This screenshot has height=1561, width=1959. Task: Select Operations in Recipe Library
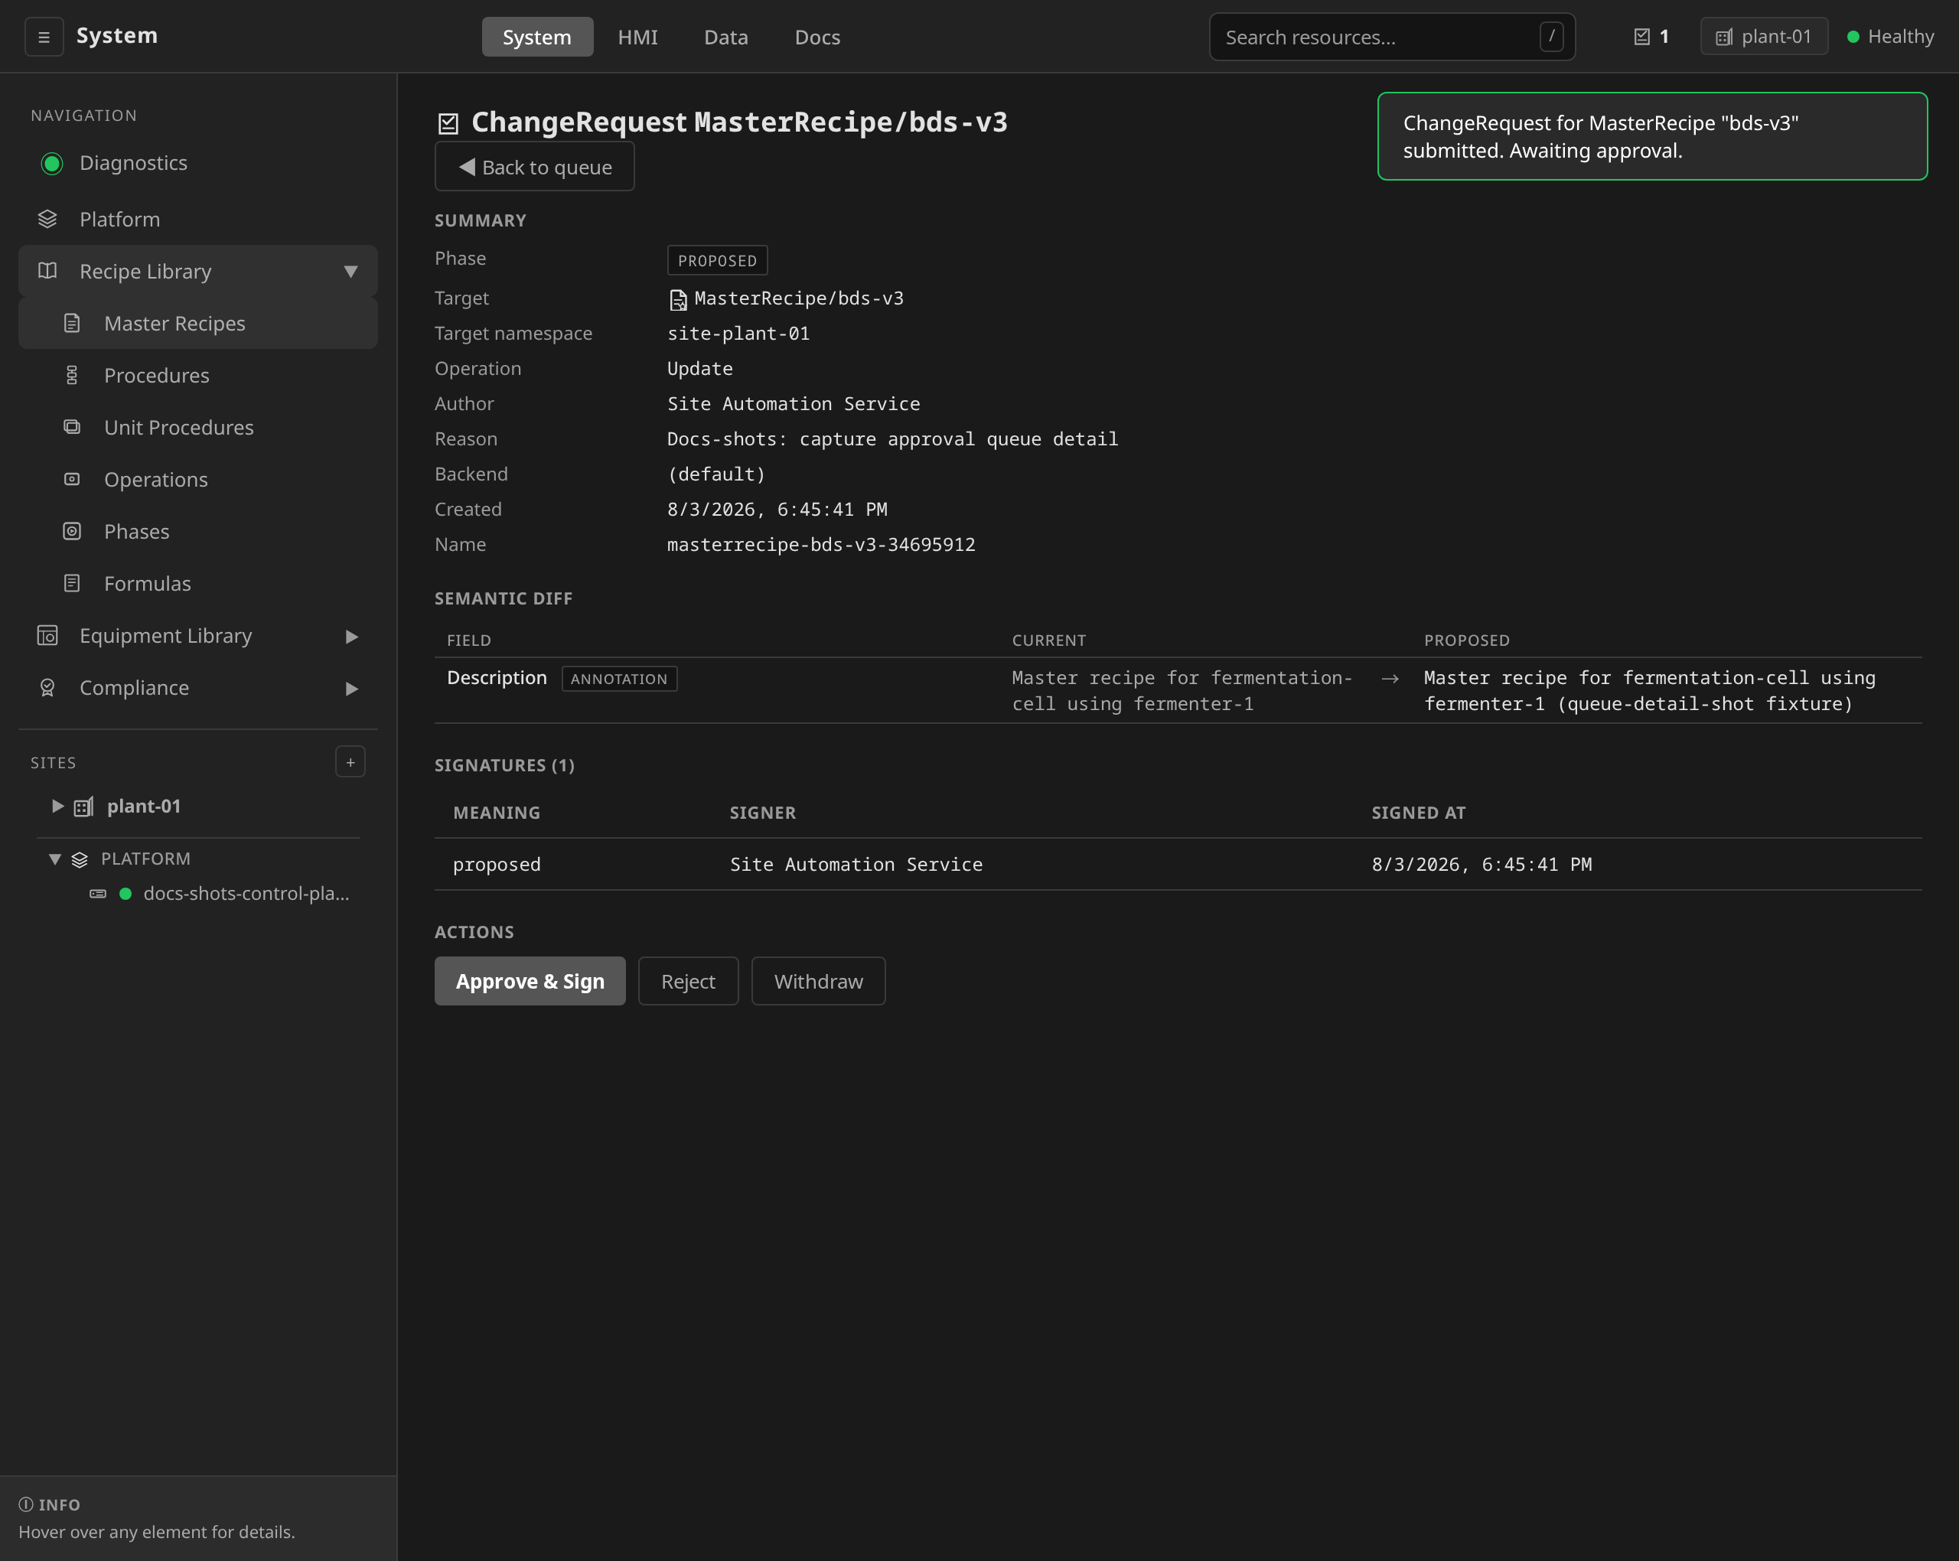[x=197, y=479]
